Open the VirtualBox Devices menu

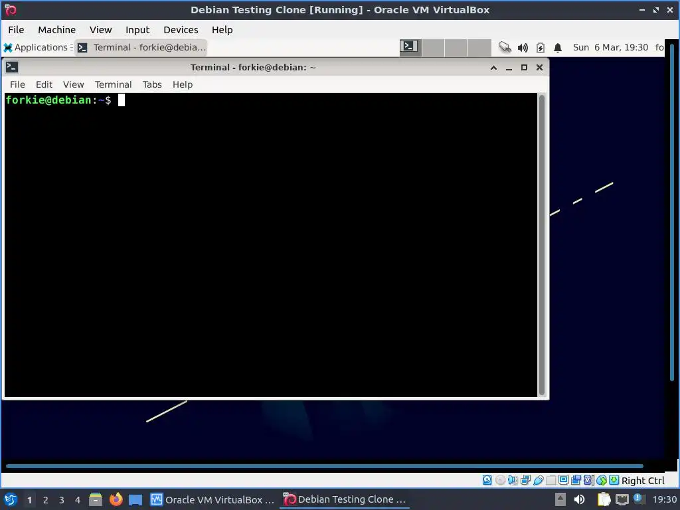[181, 29]
